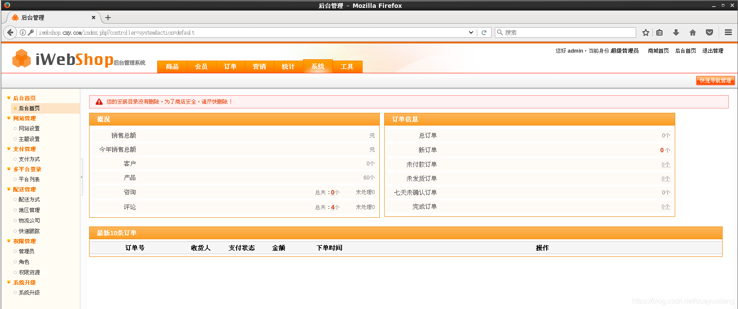The width and height of the screenshot is (738, 309).
Task: Click the Firefox icon in title bar
Action: coord(7,5)
